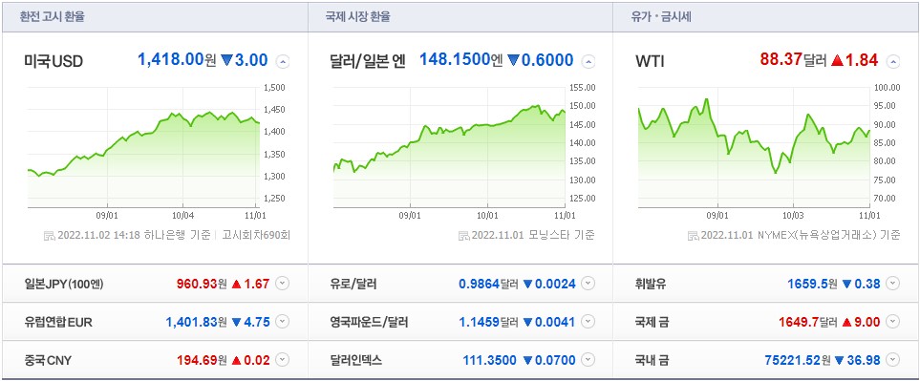The height and width of the screenshot is (381, 920).
Task: Click the 달러/일본 엔 title link
Action: tap(368, 61)
